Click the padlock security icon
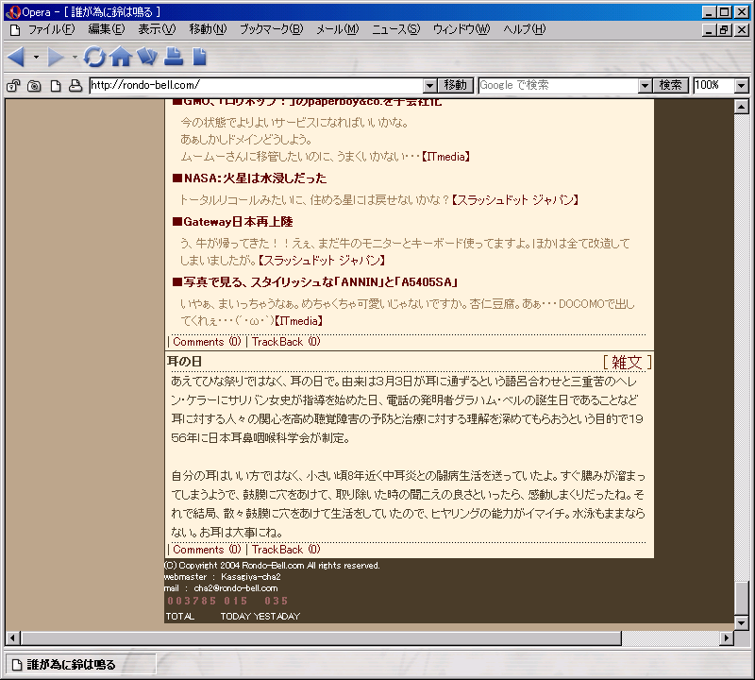Screen dimensions: 755x680 [13, 86]
